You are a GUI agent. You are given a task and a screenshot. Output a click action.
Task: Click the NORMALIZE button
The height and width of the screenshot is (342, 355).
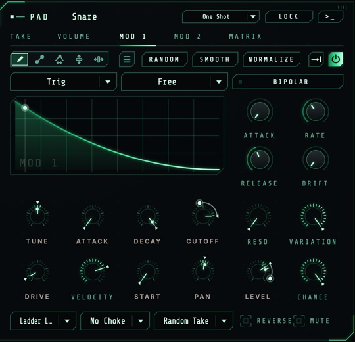(272, 59)
